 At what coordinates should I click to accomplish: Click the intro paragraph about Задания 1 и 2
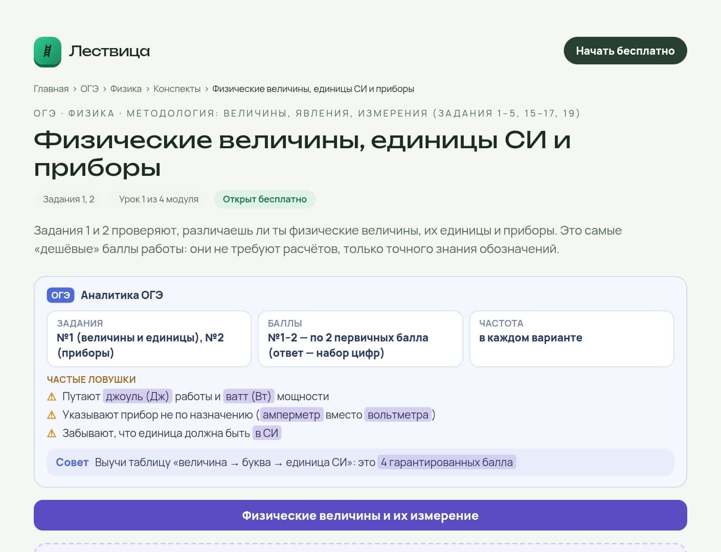tap(328, 240)
